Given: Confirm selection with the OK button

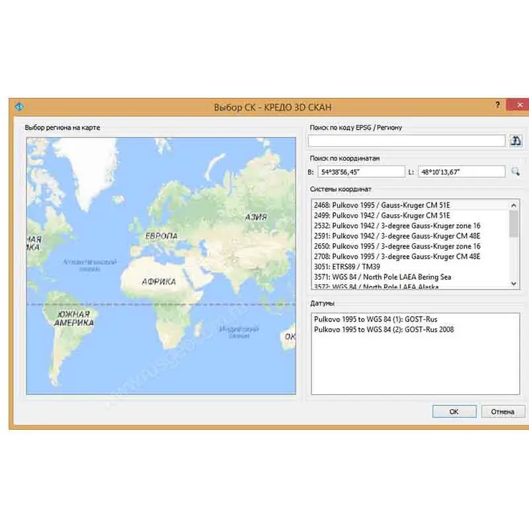Looking at the screenshot, I should coord(454,411).
